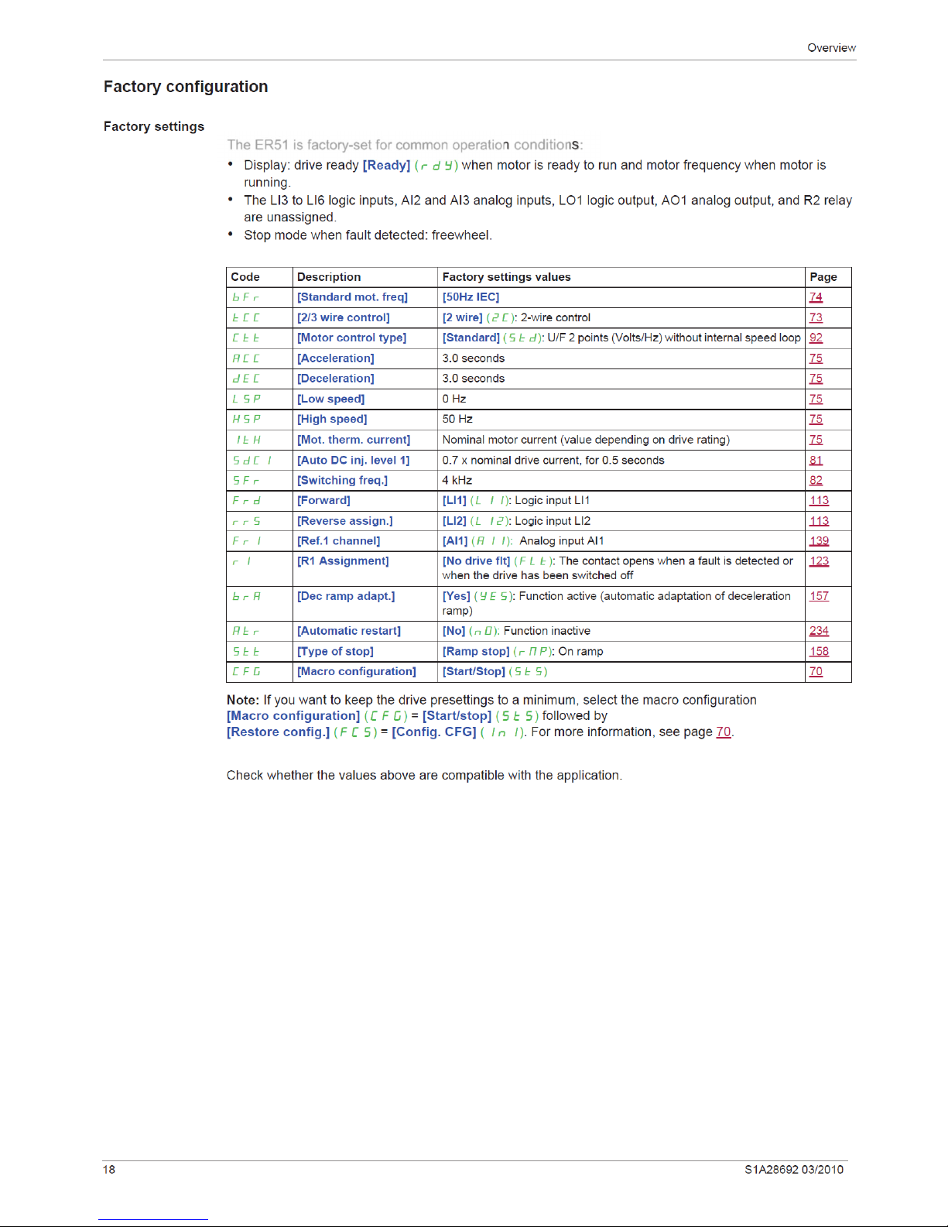The image size is (948, 1227).
Task: Click page 75 link in the Deceleration row
Action: coord(816,379)
